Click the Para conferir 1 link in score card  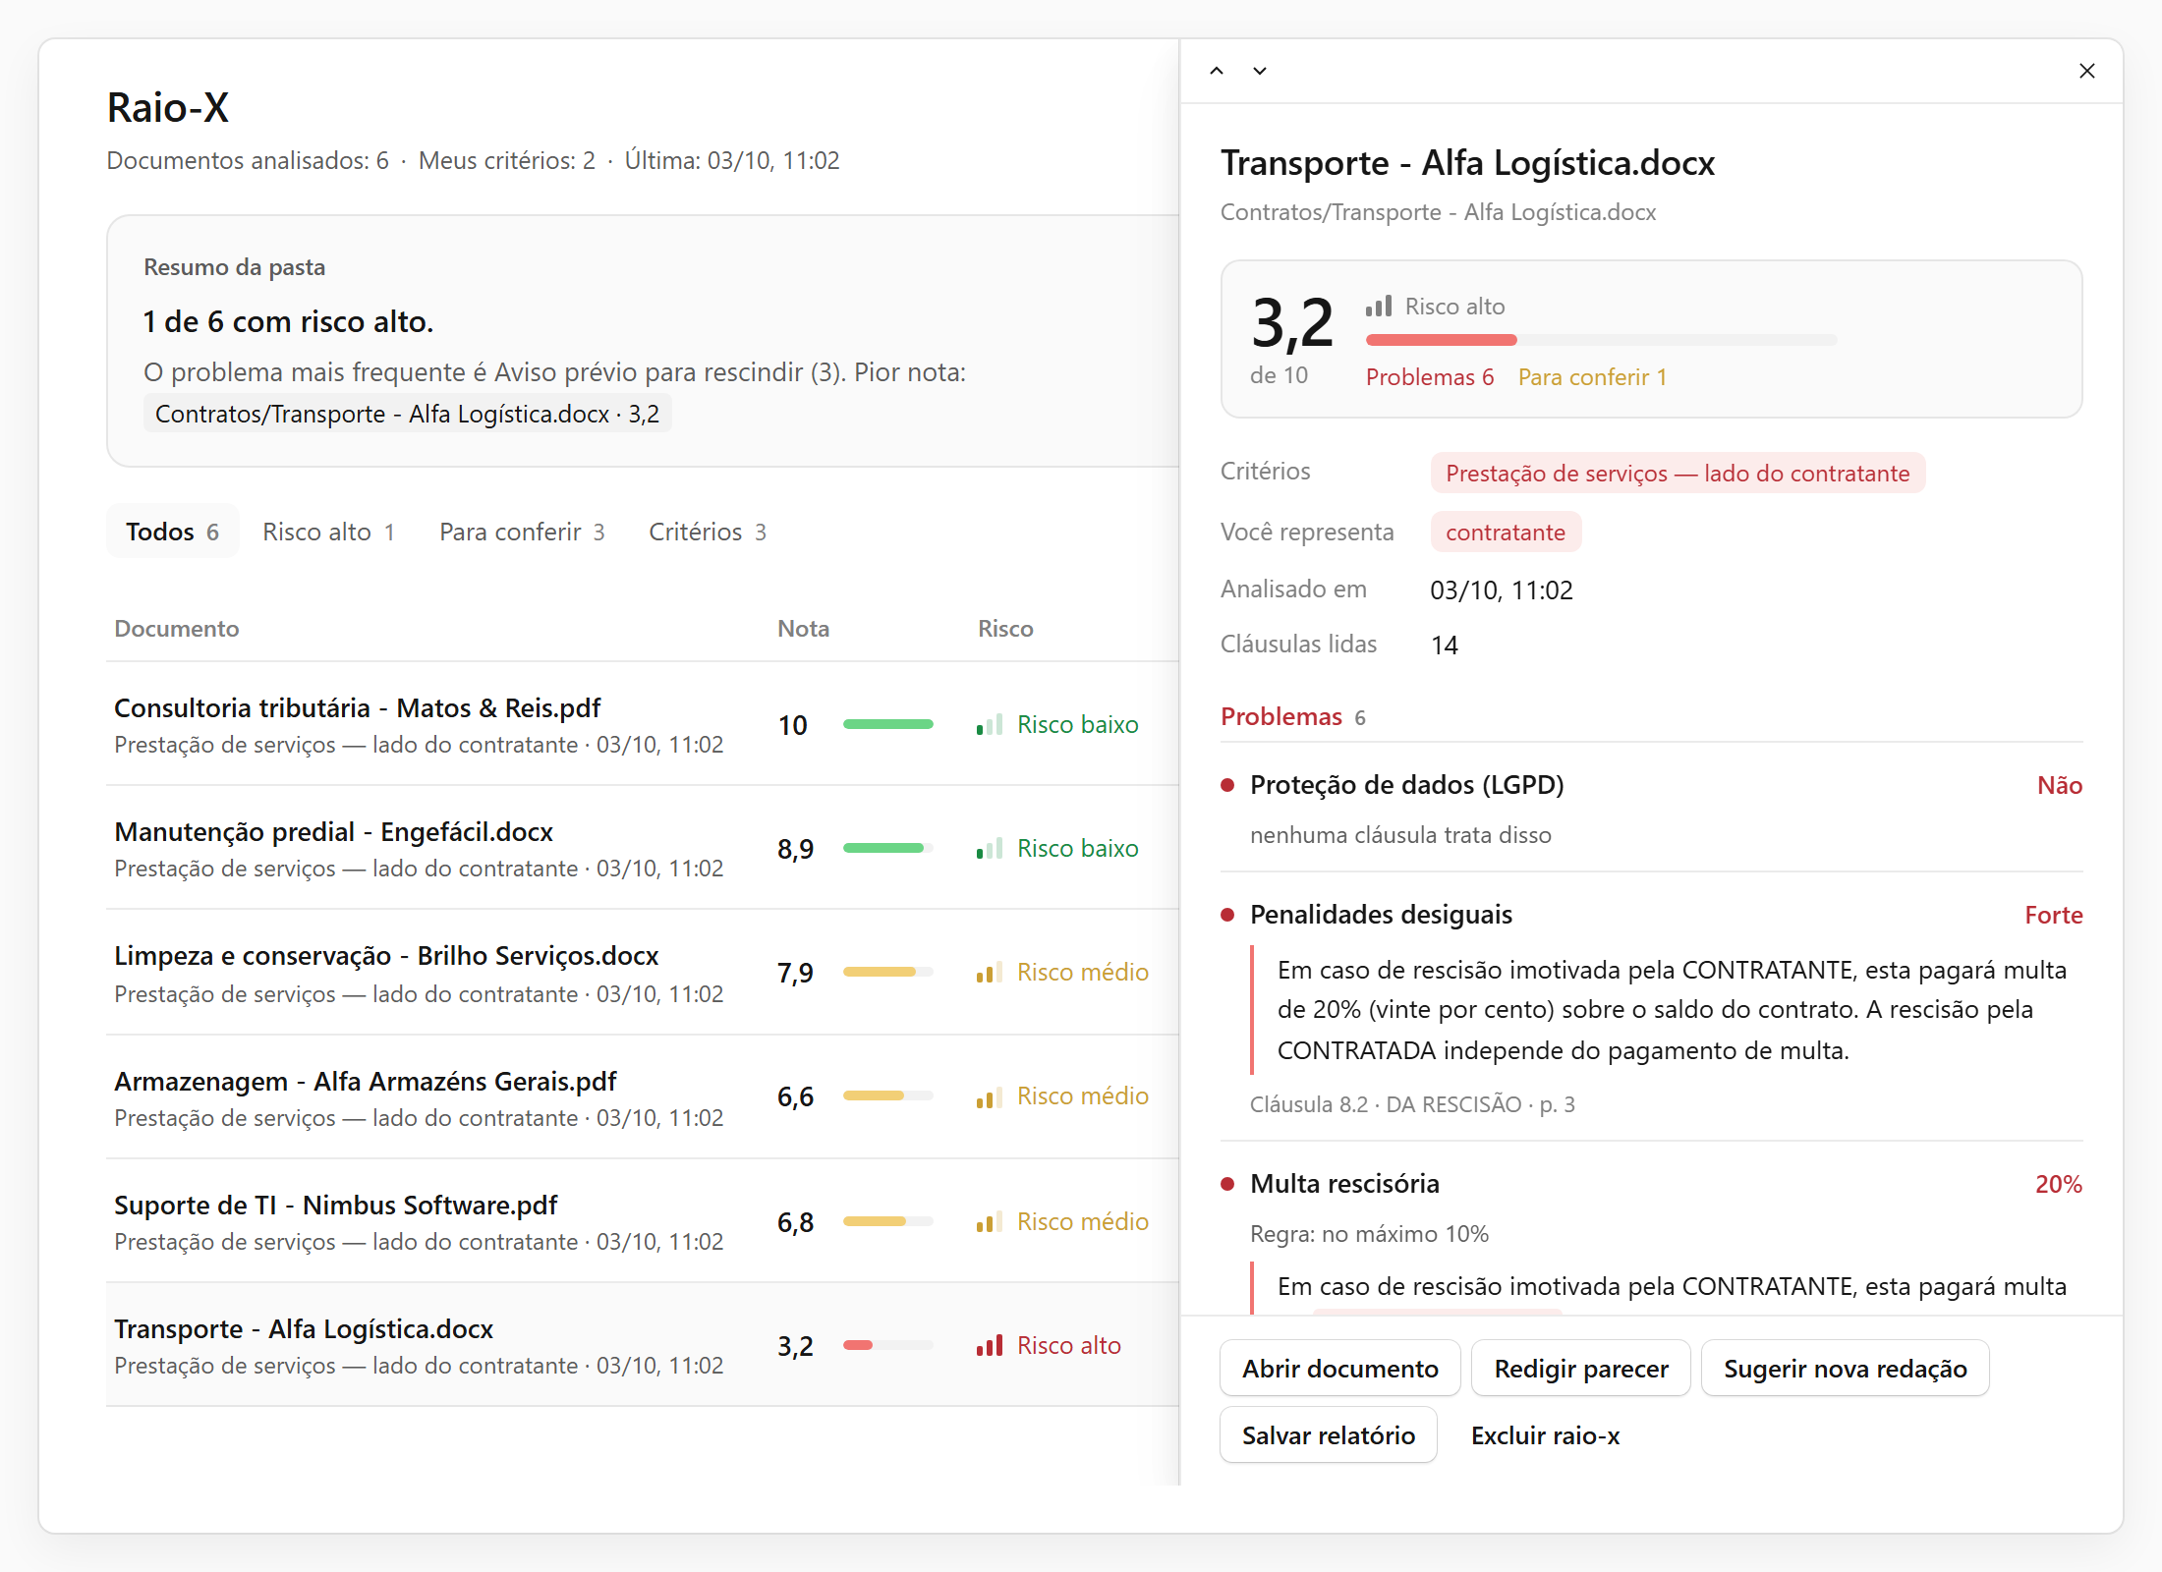coord(1592,377)
